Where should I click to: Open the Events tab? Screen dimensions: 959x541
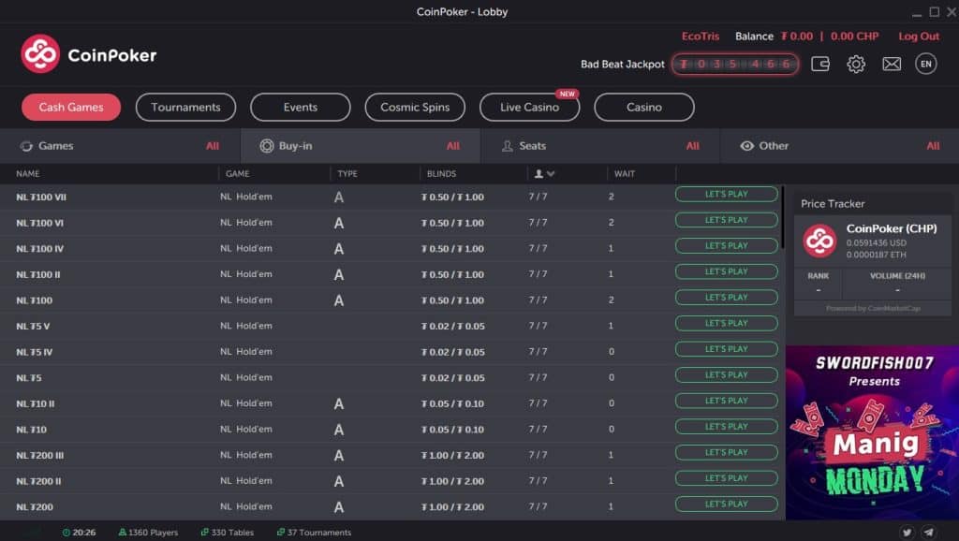[301, 107]
